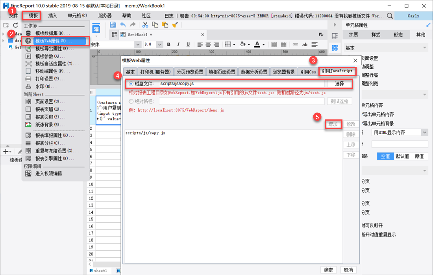Select the 空值 toggle option

(x=385, y=156)
